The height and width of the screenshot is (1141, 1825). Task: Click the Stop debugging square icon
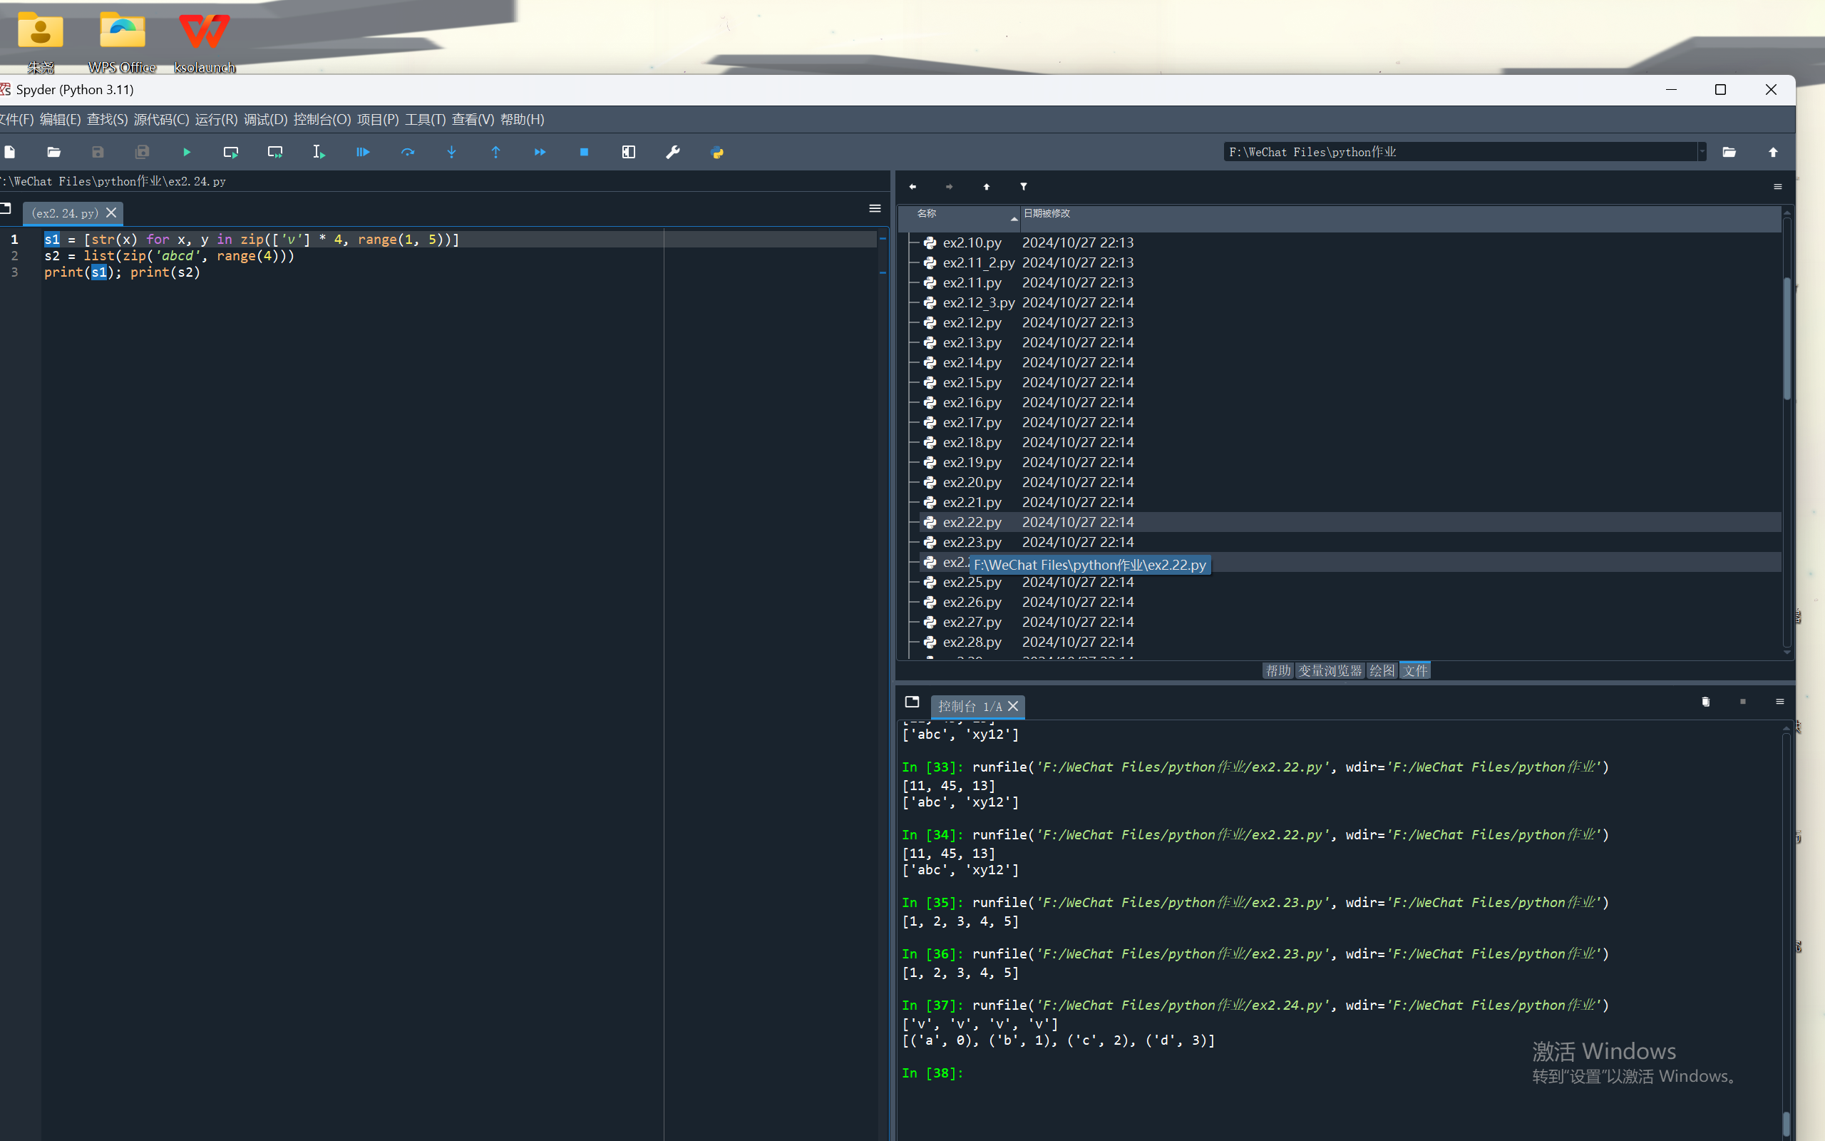coord(584,153)
